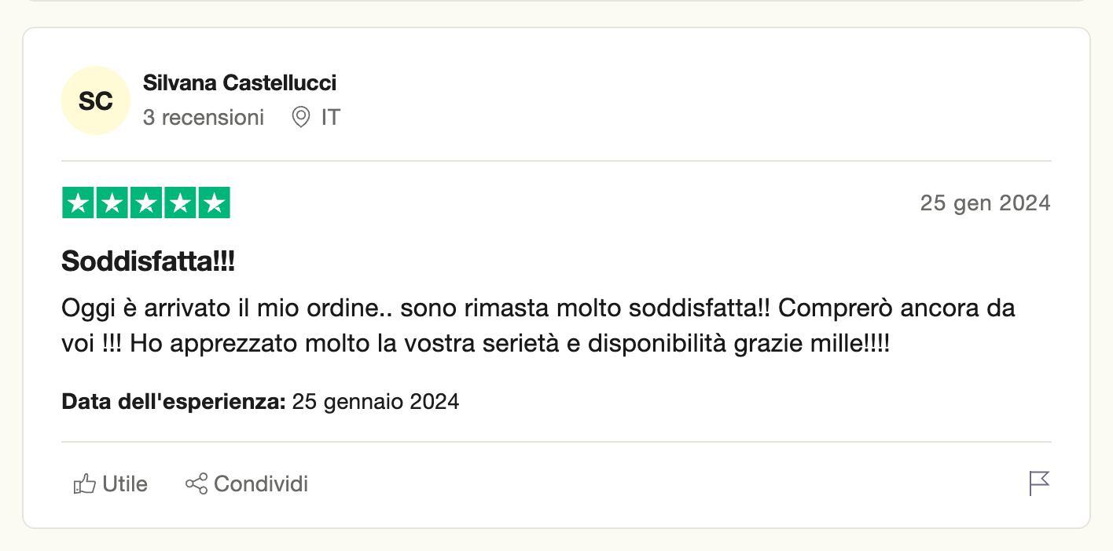Open Silvana Castellucci's profile name
Image resolution: width=1113 pixels, height=551 pixels.
click(240, 82)
